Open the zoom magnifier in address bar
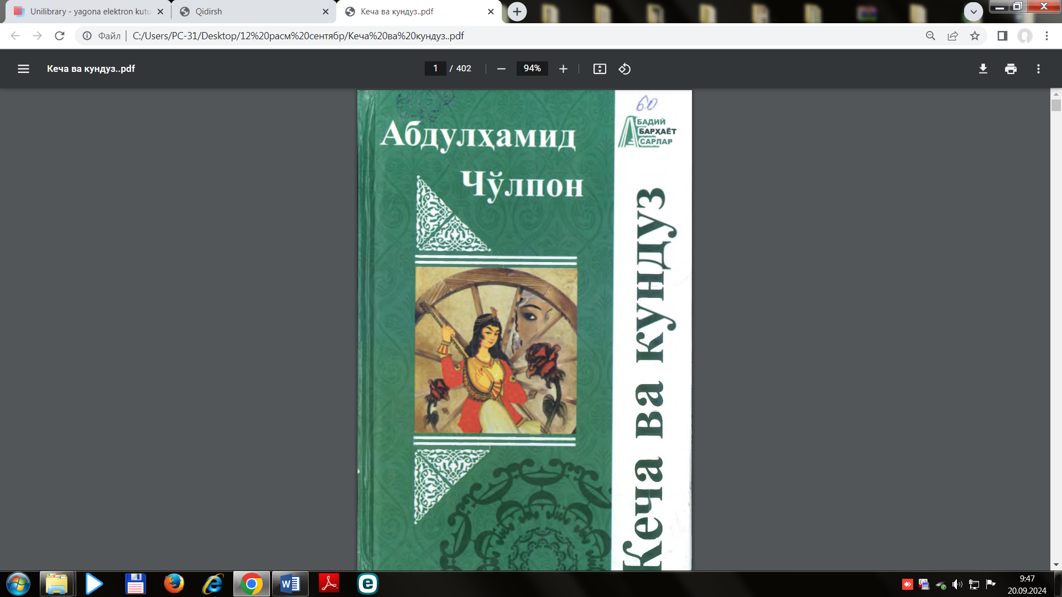The width and height of the screenshot is (1062, 597). pyautogui.click(x=930, y=36)
